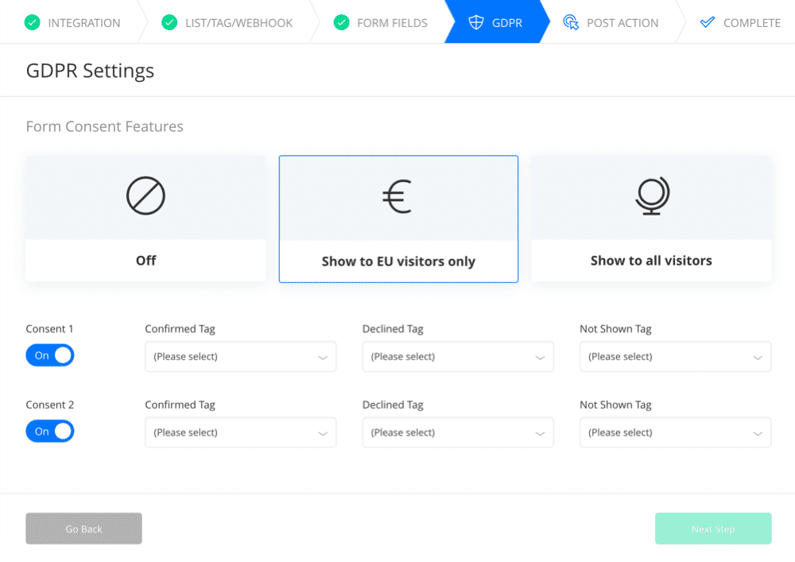Click the blue checkmark icon beside Complete
Image resolution: width=795 pixels, height=562 pixels.
click(708, 22)
